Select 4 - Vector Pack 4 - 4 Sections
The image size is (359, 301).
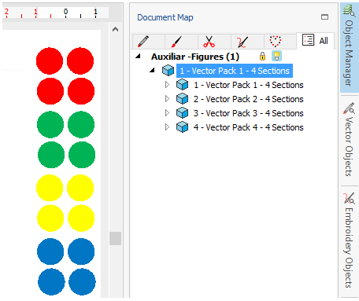tap(249, 127)
